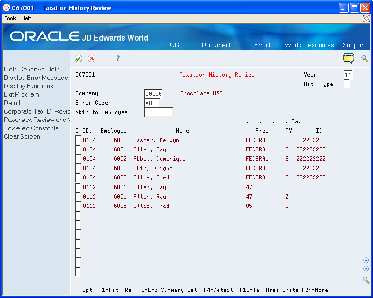Click option field for 0112 Ellis, Fred row
Screen dimensions: 373x298
(x=78, y=206)
